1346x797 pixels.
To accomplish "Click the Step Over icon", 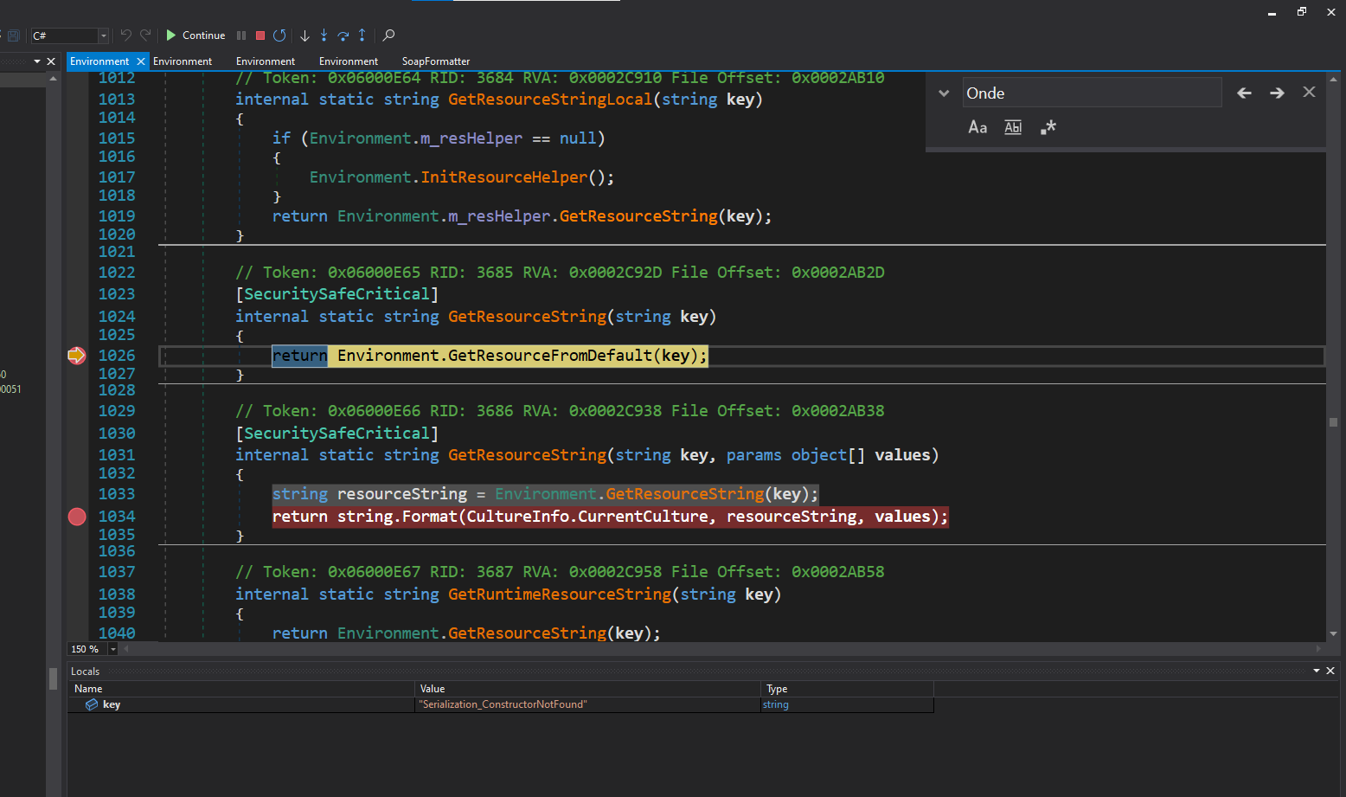I will coord(343,35).
